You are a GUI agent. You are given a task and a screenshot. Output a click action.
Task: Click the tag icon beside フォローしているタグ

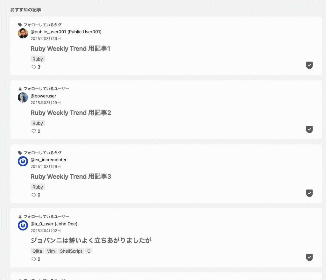(x=20, y=24)
